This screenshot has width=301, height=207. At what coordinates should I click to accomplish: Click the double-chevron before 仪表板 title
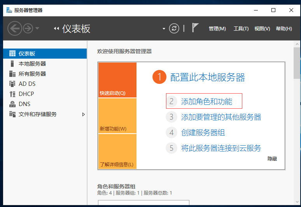click(56, 29)
